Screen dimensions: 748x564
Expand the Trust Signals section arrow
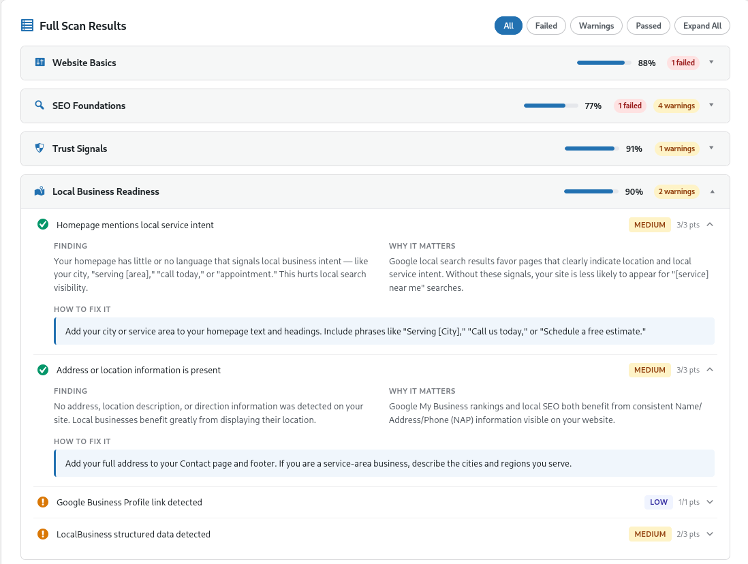pyautogui.click(x=711, y=148)
